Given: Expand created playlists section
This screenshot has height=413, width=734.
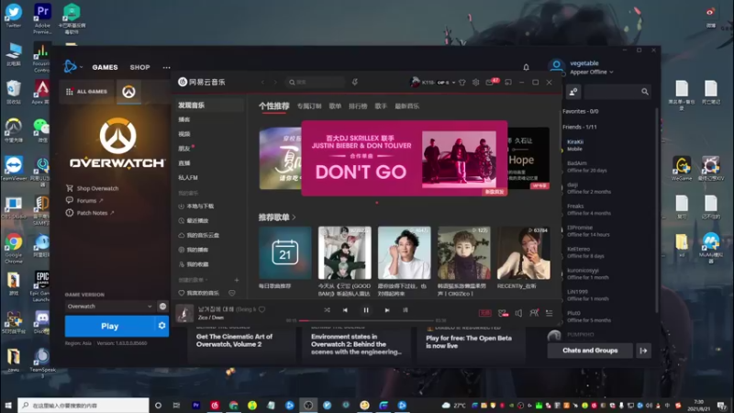Looking at the screenshot, I should (193, 280).
